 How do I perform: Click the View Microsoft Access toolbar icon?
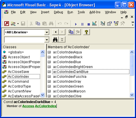pos(7,24)
